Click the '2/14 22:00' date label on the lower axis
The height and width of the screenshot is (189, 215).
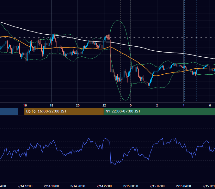point(104,186)
